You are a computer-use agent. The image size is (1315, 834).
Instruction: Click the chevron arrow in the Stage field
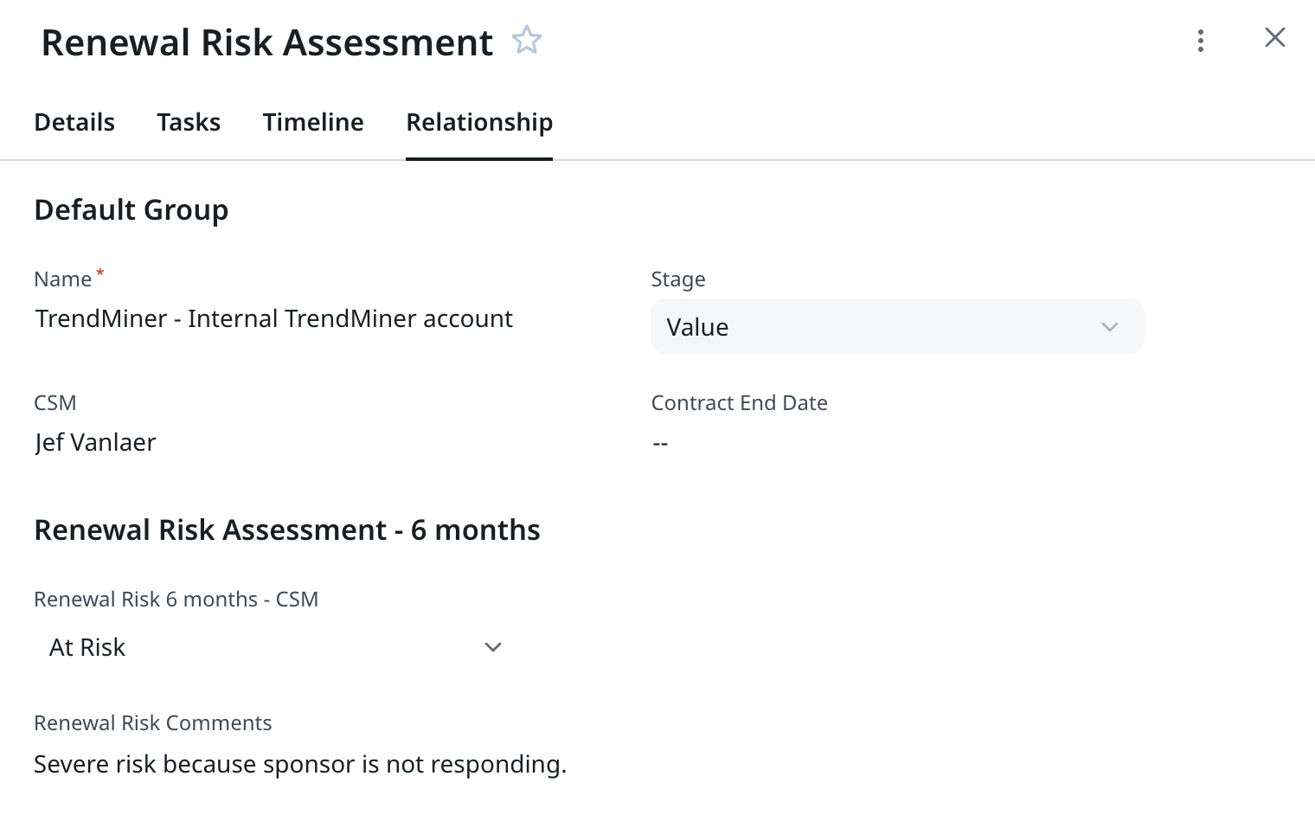point(1109,327)
